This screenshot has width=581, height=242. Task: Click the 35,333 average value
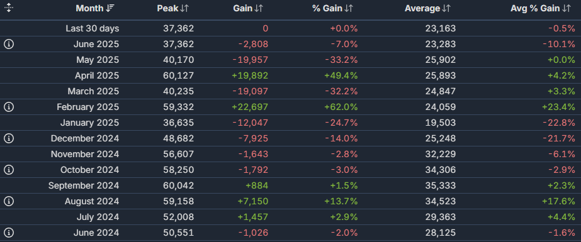click(x=441, y=185)
